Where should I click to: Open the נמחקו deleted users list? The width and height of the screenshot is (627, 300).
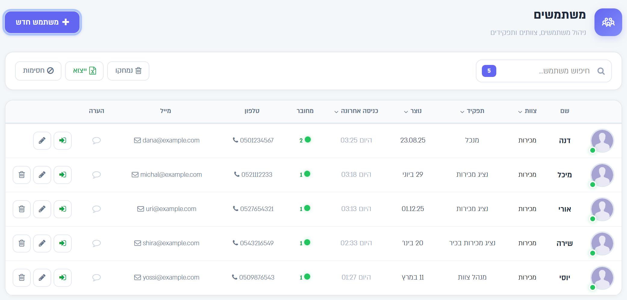128,71
